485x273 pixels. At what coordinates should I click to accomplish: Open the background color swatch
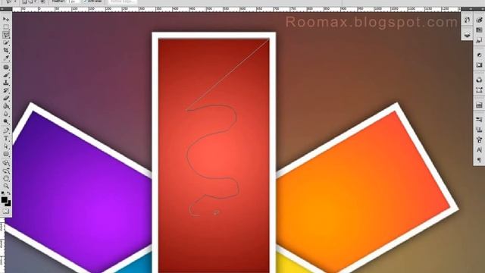[8, 203]
